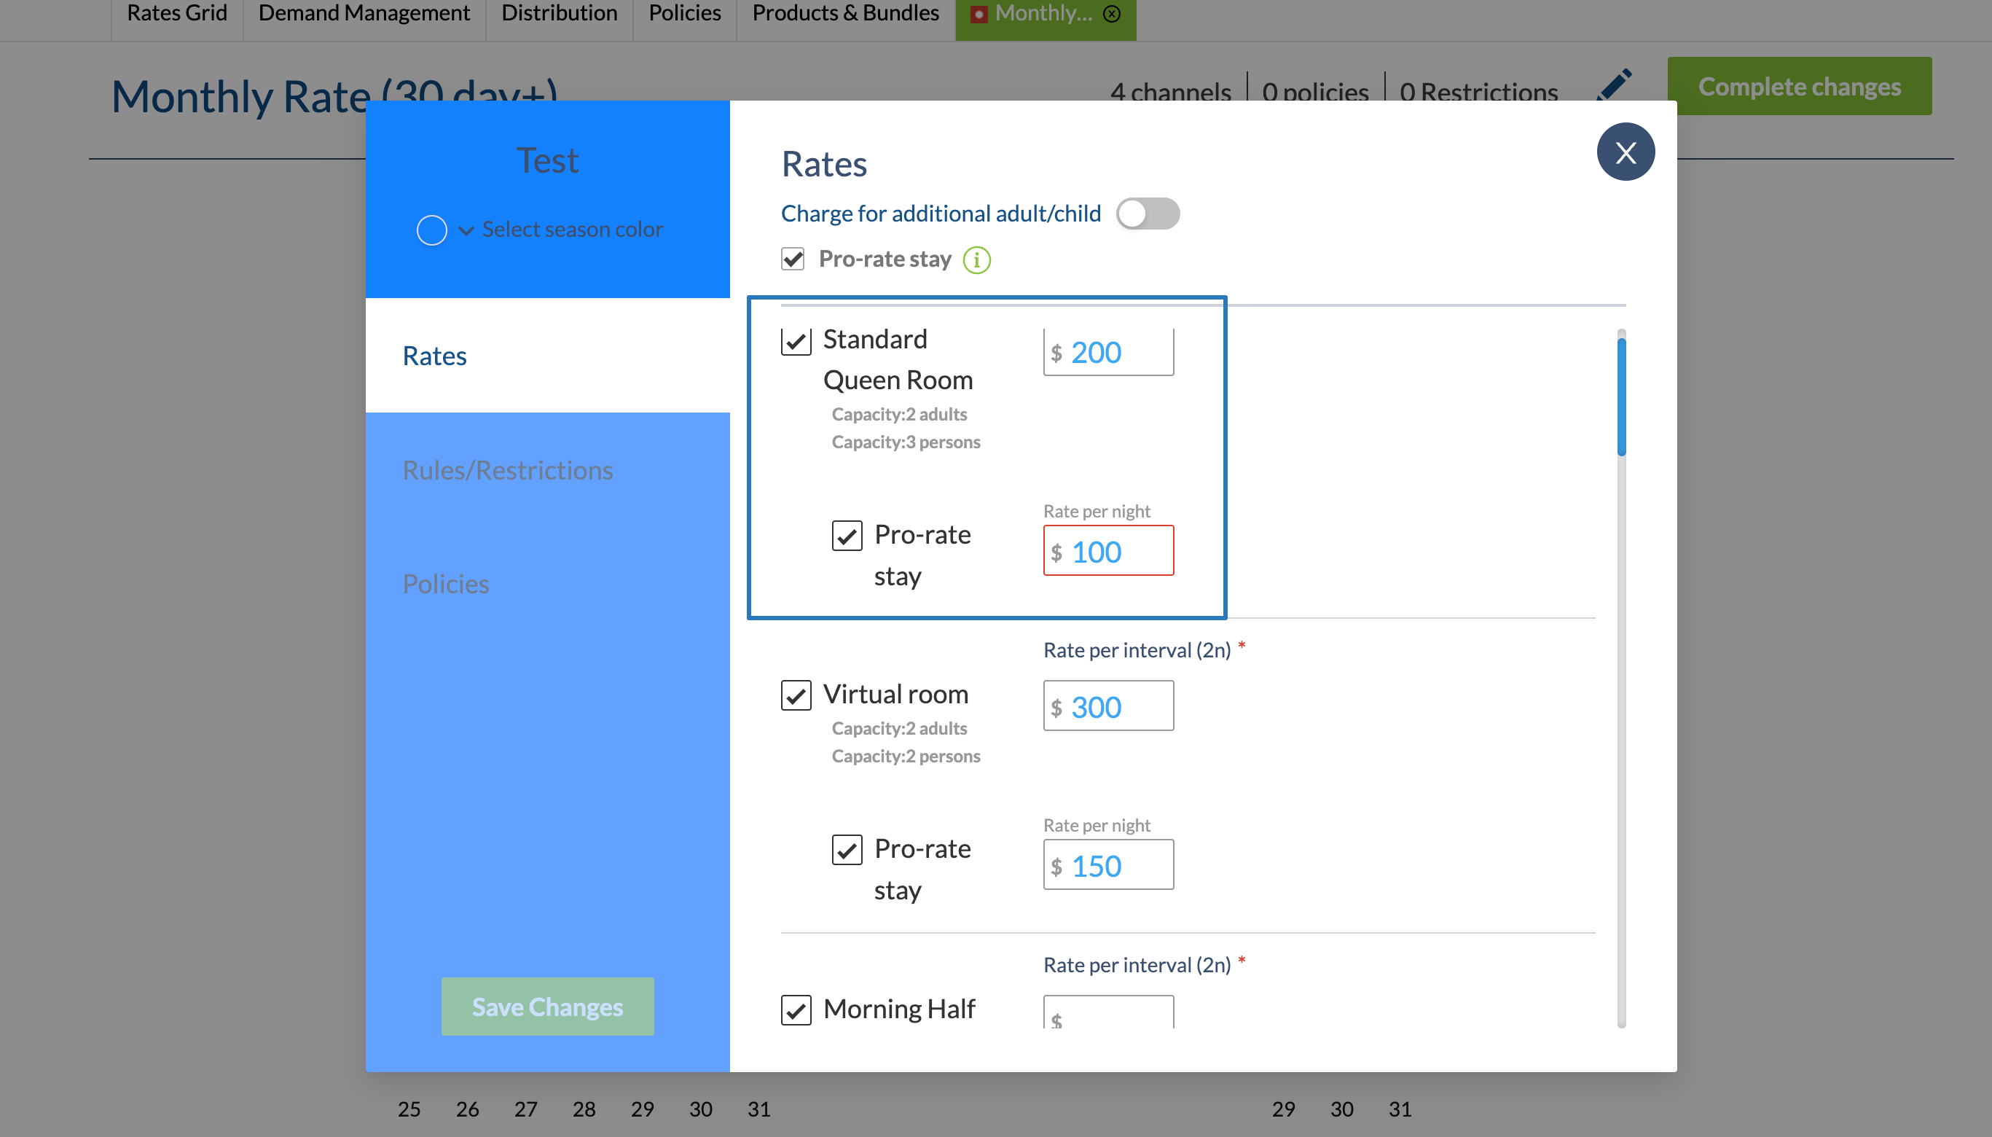Uncheck Morning Half checkbox
Image resolution: width=1992 pixels, height=1137 pixels.
pyautogui.click(x=796, y=1009)
